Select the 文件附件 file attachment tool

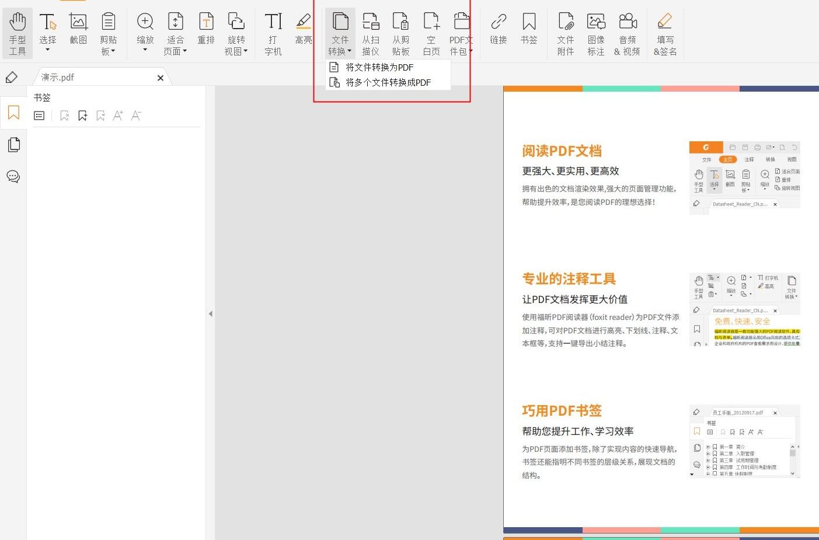pos(565,32)
